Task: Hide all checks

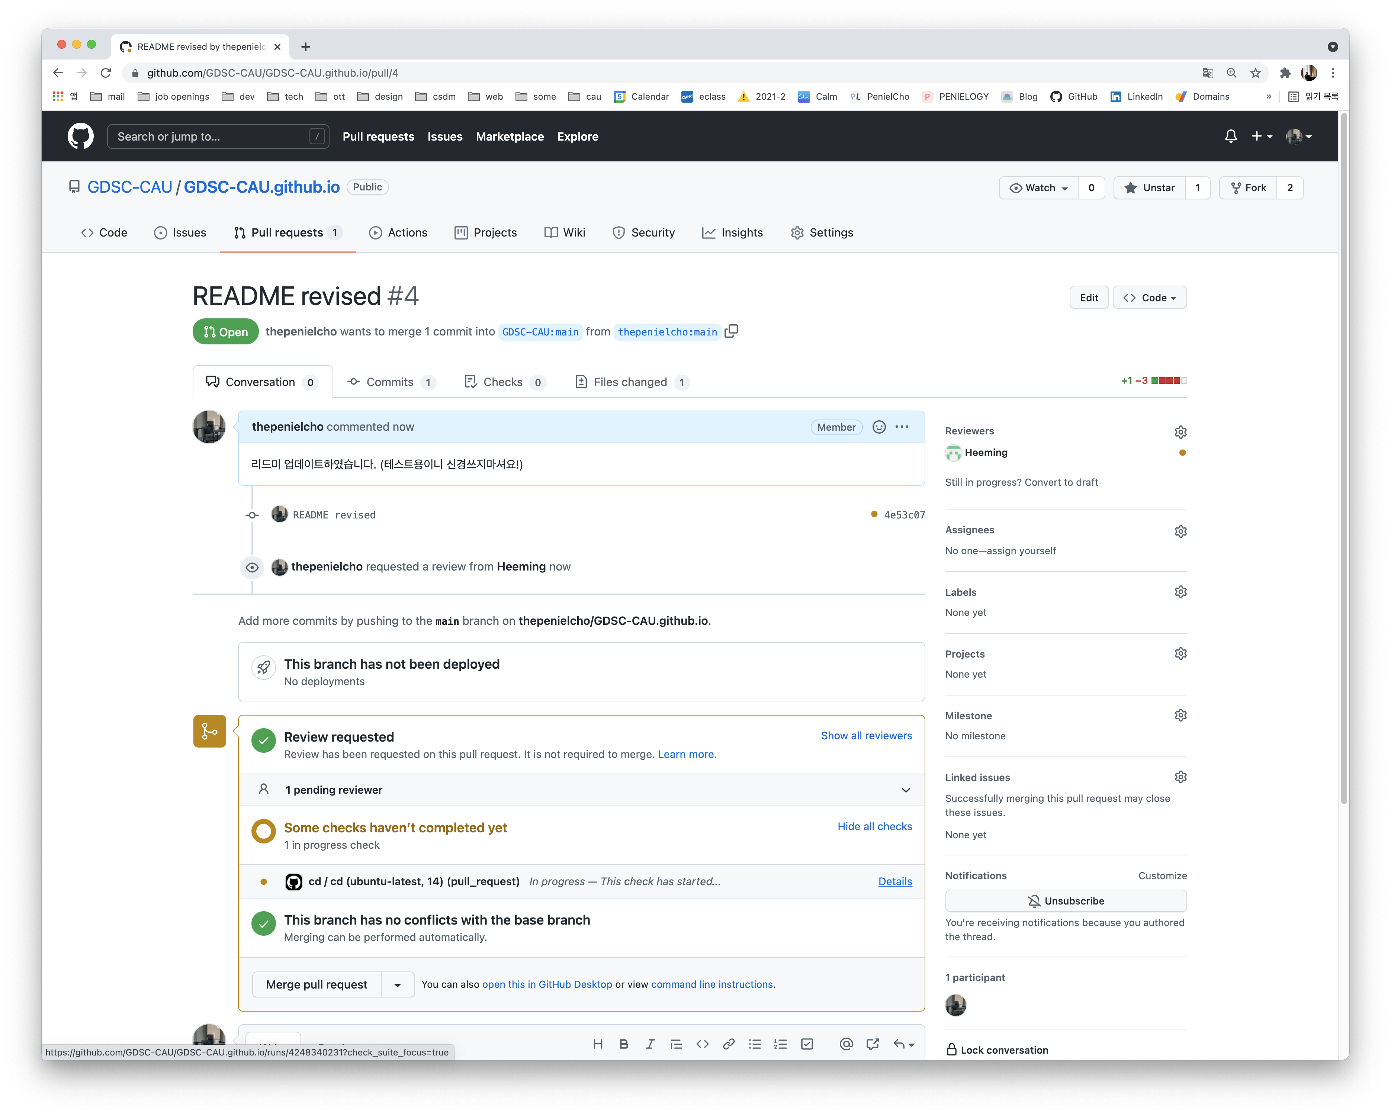Action: coord(875,826)
